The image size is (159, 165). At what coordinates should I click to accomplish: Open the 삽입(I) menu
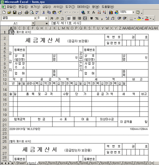(47, 7)
